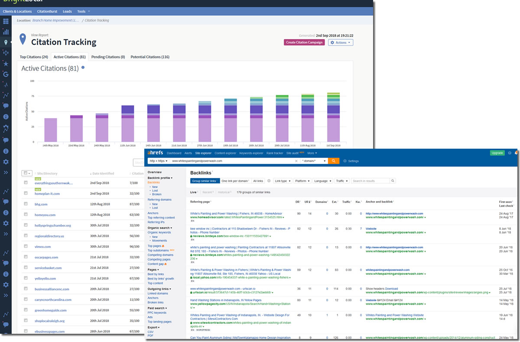The image size is (520, 342).
Task: Open the Leads menu item in BrightLocal
Action: pos(67,11)
